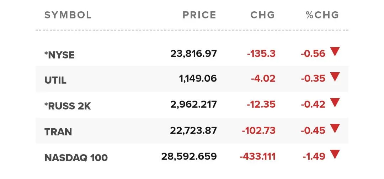Click NYSE price 23,816.97
Viewport: 384px width, 179px height.
click(193, 54)
